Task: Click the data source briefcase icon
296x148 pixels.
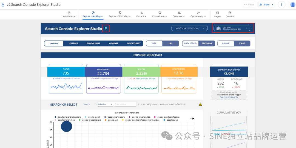Action: click(218, 28)
